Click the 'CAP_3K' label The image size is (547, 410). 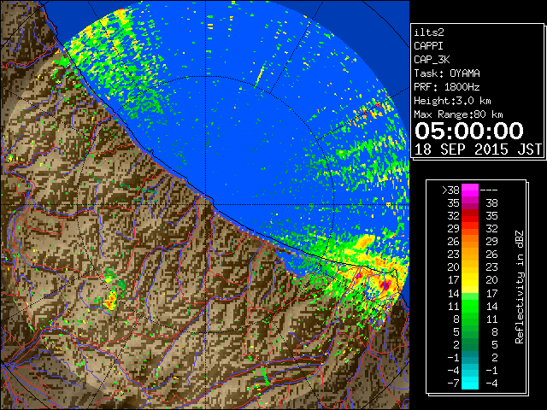point(432,60)
